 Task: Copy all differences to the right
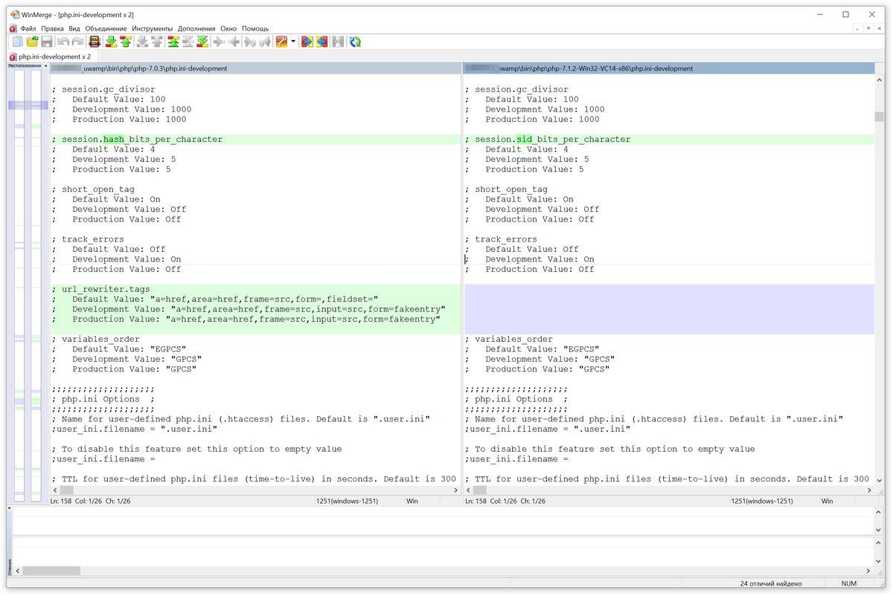tap(307, 42)
